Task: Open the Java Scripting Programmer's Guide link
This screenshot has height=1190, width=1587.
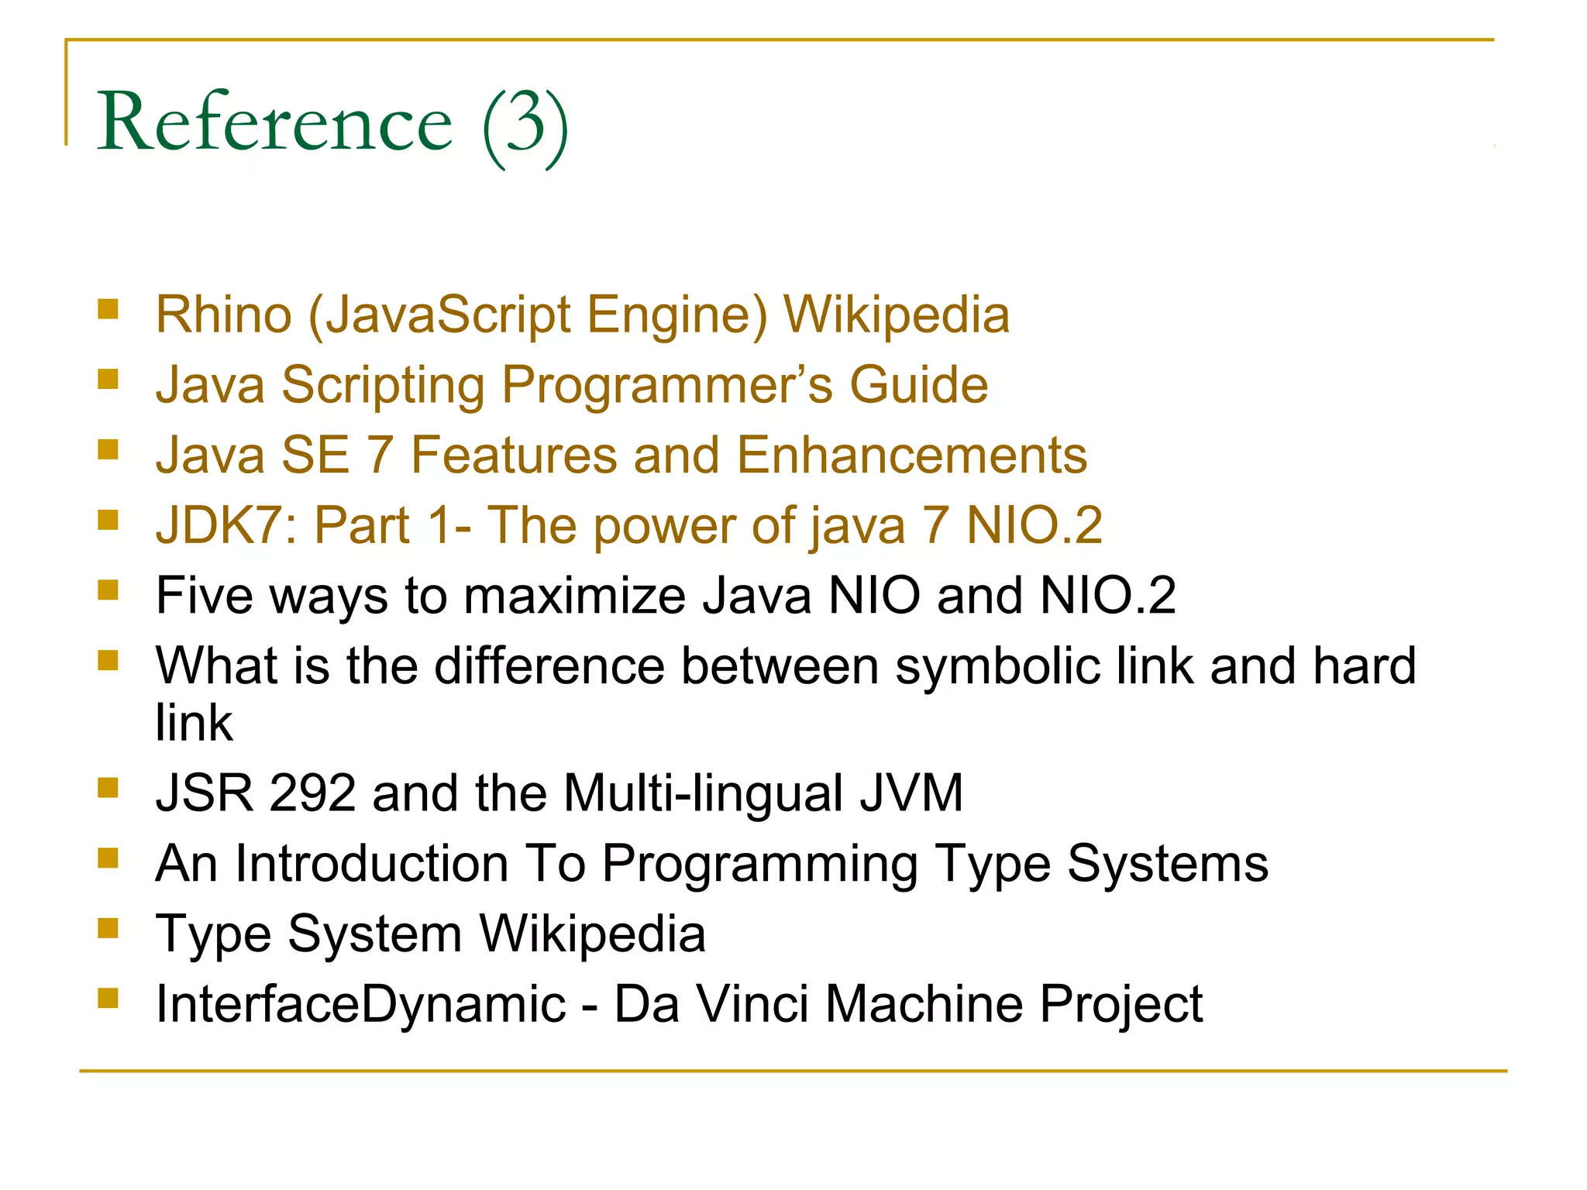Action: (x=572, y=385)
